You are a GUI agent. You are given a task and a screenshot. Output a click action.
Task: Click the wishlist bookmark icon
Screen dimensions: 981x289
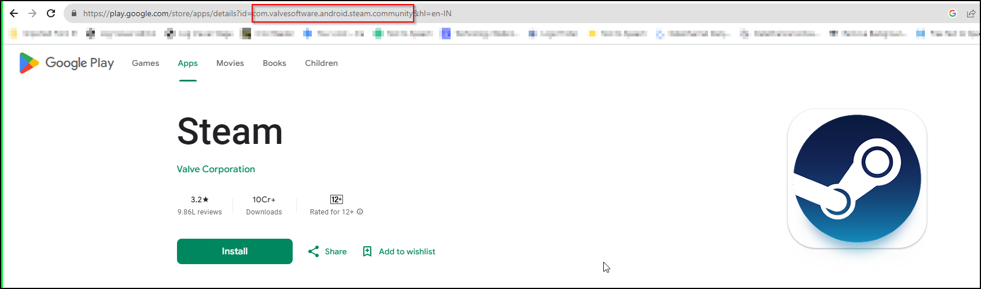coord(367,251)
